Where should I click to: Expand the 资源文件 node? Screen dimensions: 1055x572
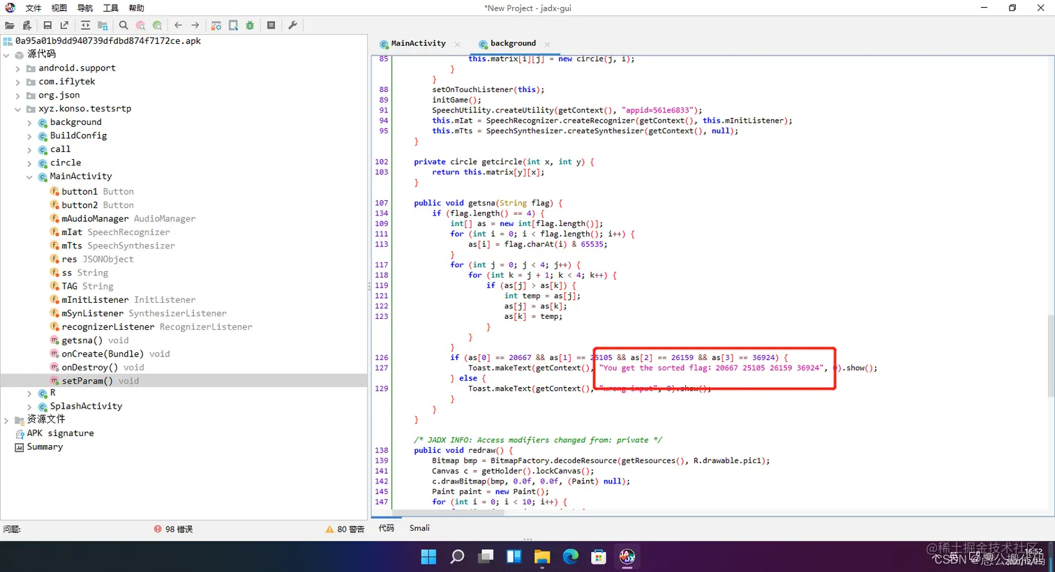click(6, 420)
